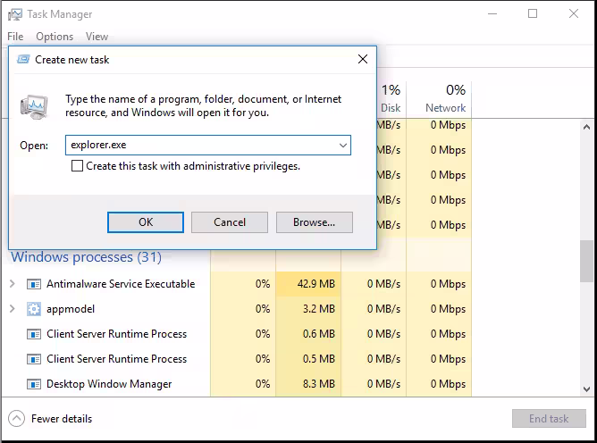
Task: Click the Open text field containing explorer.exe
Action: (197, 145)
